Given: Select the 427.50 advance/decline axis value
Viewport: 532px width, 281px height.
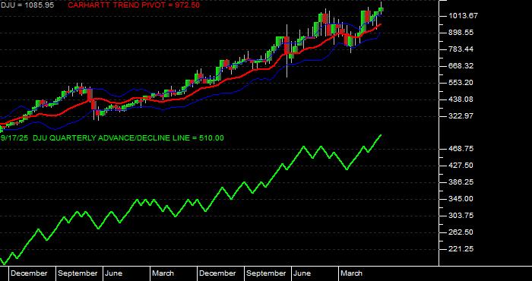Looking at the screenshot, I should (458, 166).
